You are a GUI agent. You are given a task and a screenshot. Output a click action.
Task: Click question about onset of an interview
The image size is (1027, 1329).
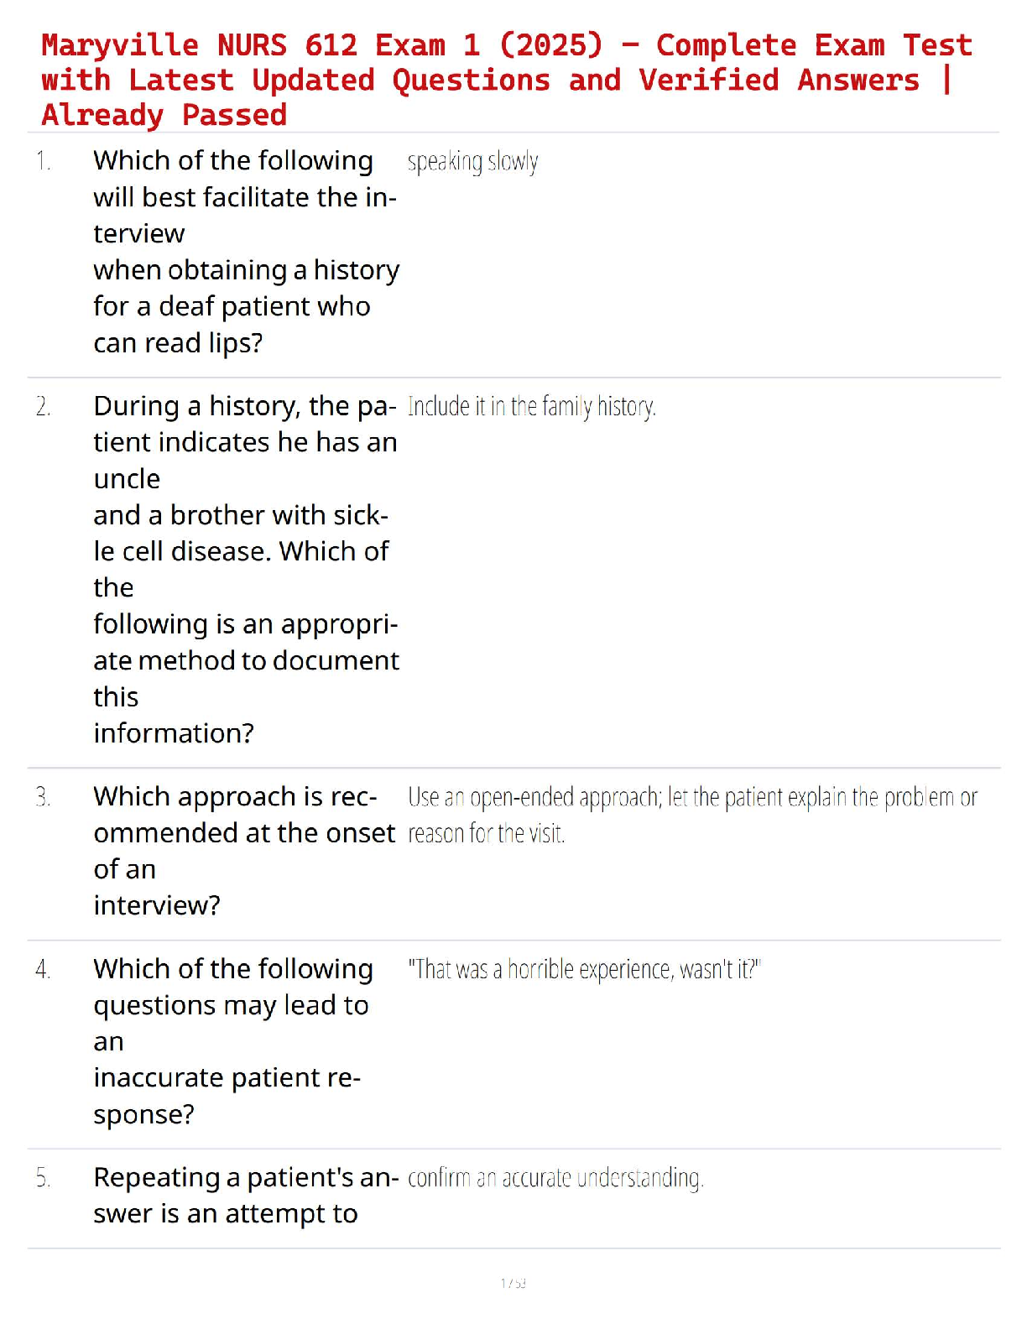click(244, 851)
